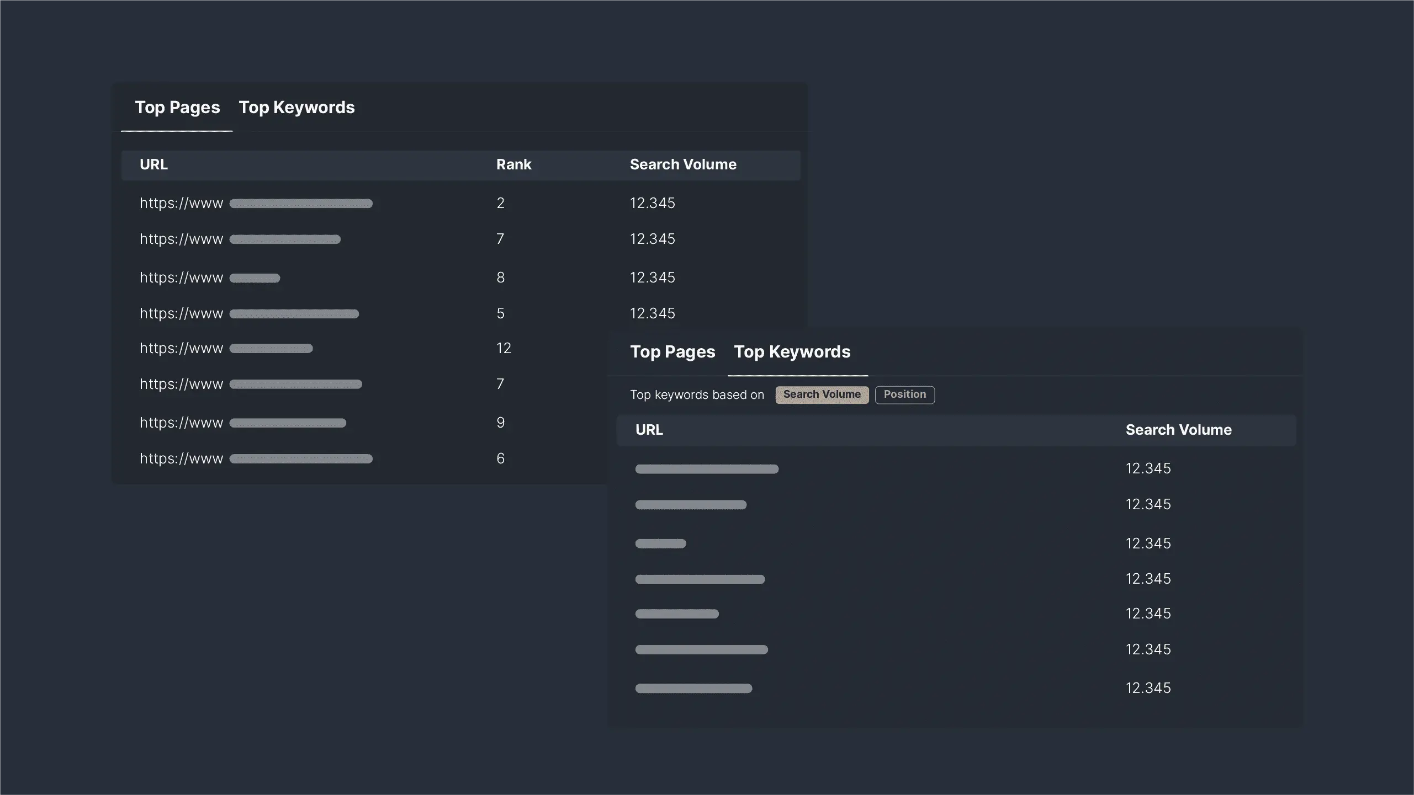The width and height of the screenshot is (1414, 795).
Task: Click the Top Pages tab in left panel
Action: 177,107
